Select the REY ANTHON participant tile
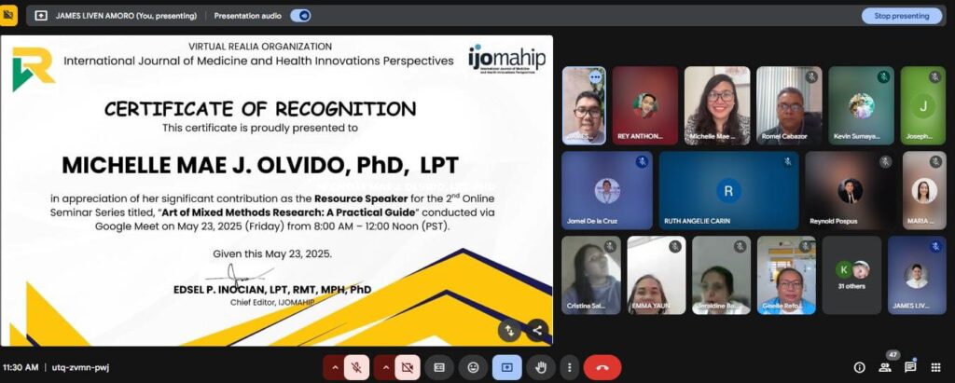This screenshot has width=955, height=383. (645, 105)
